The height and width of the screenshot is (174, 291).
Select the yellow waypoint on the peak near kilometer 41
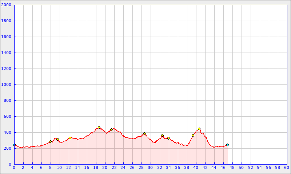point(199,129)
